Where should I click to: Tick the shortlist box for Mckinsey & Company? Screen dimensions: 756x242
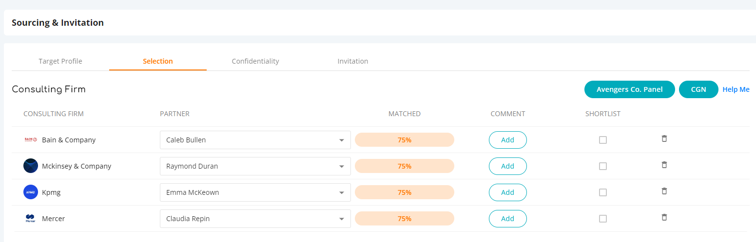603,166
